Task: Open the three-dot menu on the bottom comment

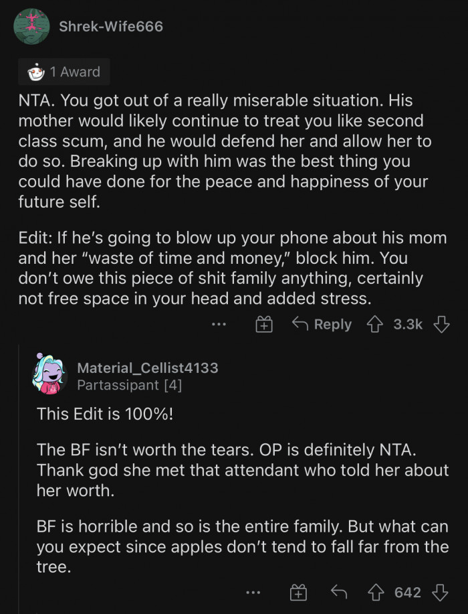Action: (253, 592)
